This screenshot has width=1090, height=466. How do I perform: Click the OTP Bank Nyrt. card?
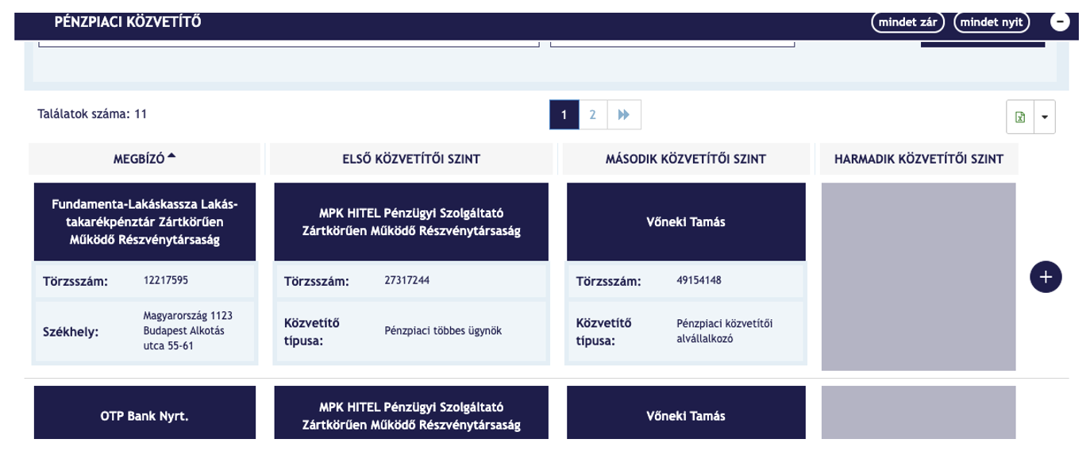144,413
